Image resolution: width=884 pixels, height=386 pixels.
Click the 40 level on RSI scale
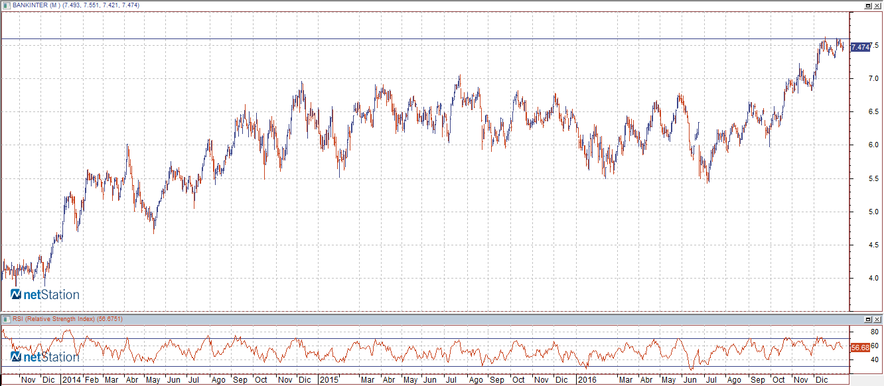(856, 360)
